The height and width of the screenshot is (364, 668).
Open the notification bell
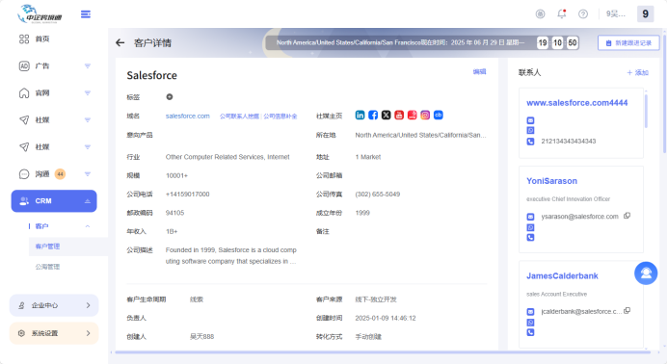[562, 14]
